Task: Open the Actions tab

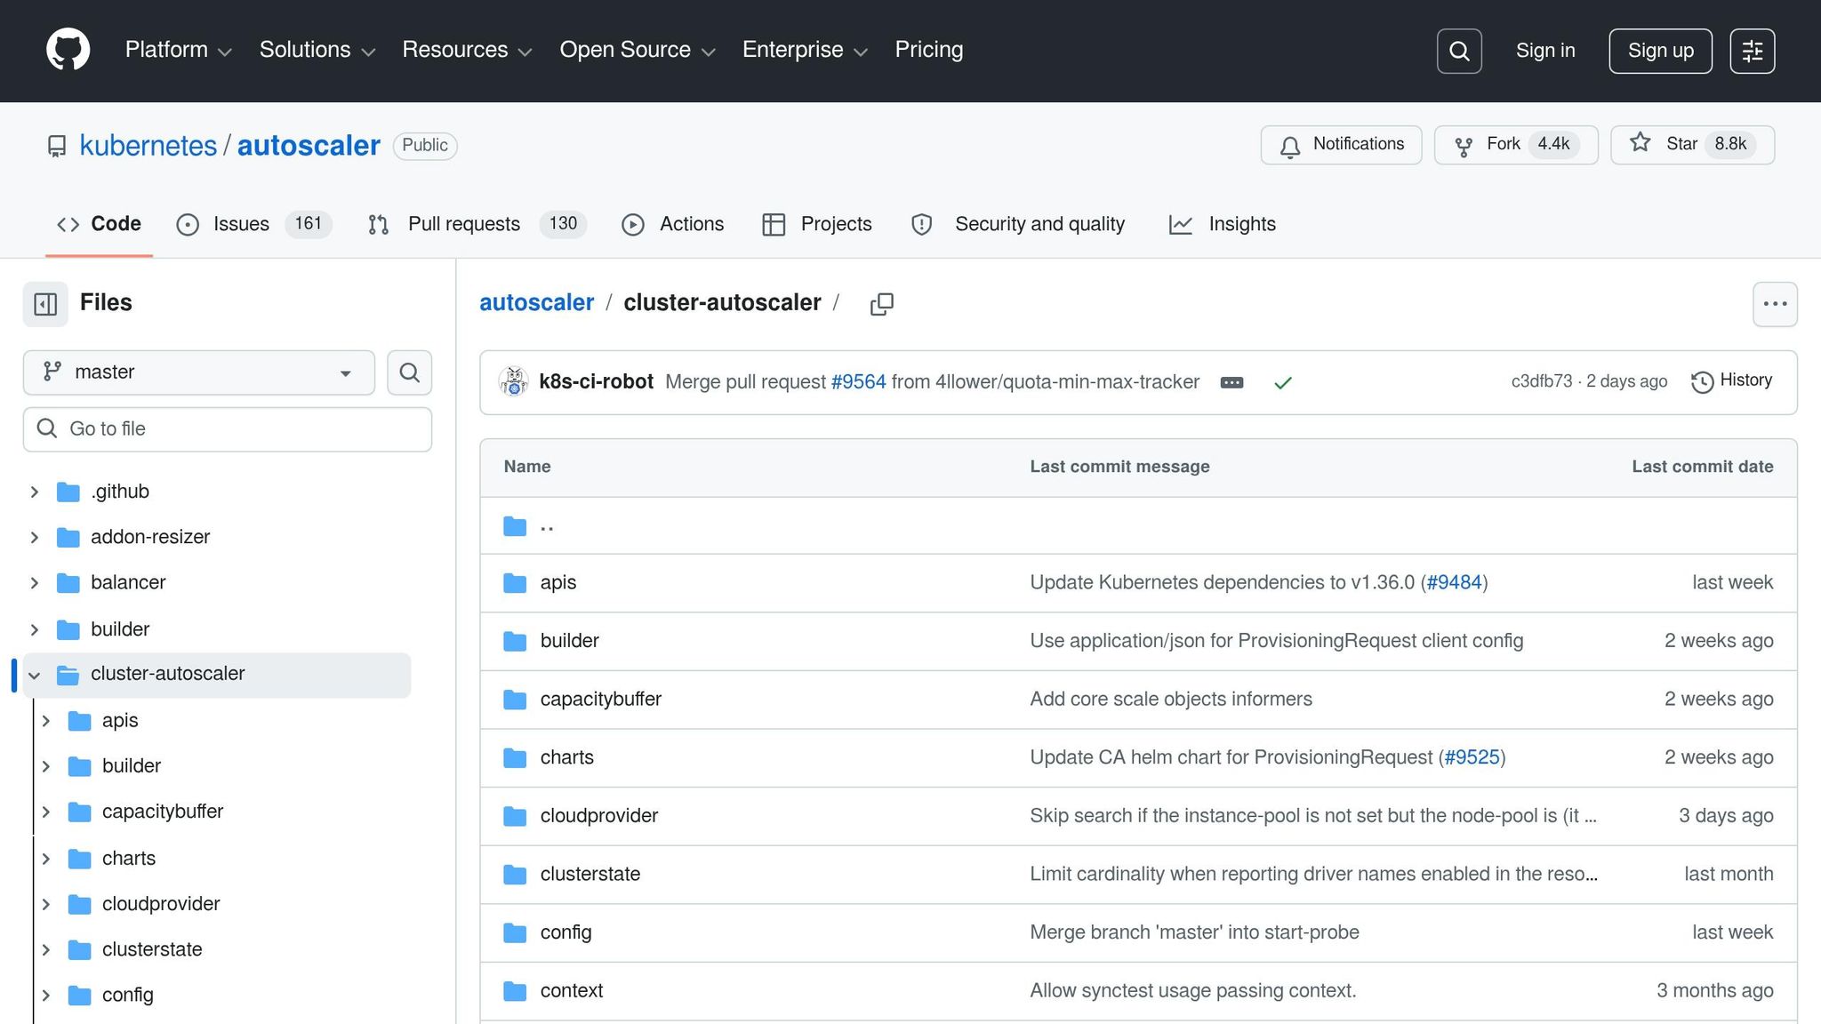Action: pos(672,224)
